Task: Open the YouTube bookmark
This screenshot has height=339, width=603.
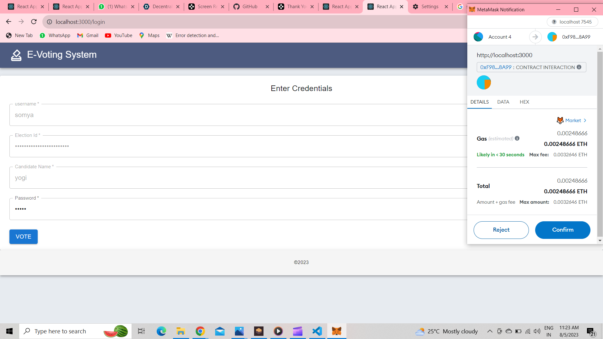Action: 119,35
